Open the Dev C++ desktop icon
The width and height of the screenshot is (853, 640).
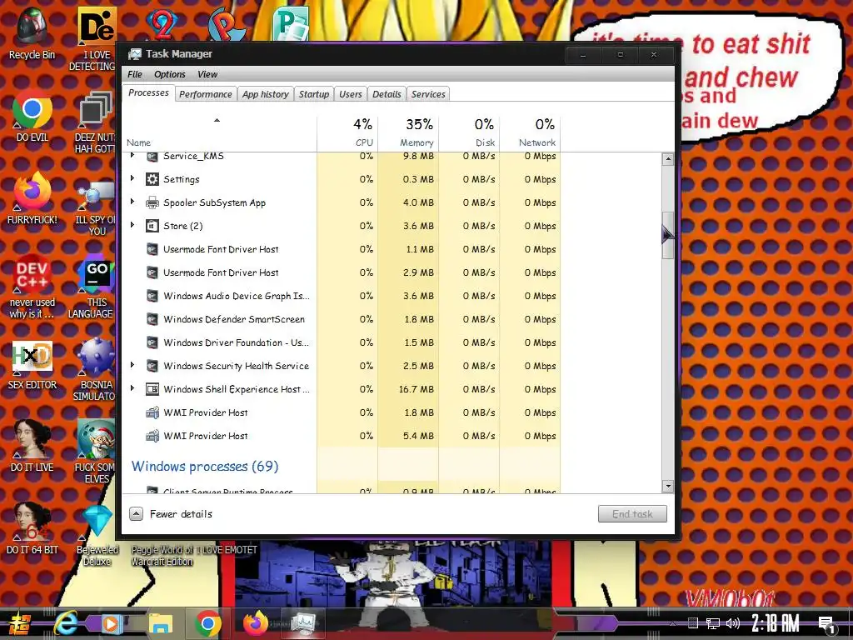coord(32,286)
